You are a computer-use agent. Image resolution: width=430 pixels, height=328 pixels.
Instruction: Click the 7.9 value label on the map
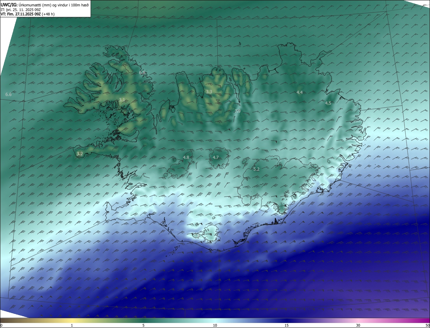point(238,111)
